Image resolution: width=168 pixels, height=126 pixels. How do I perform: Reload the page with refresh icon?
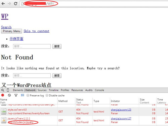click(x=15, y=4)
